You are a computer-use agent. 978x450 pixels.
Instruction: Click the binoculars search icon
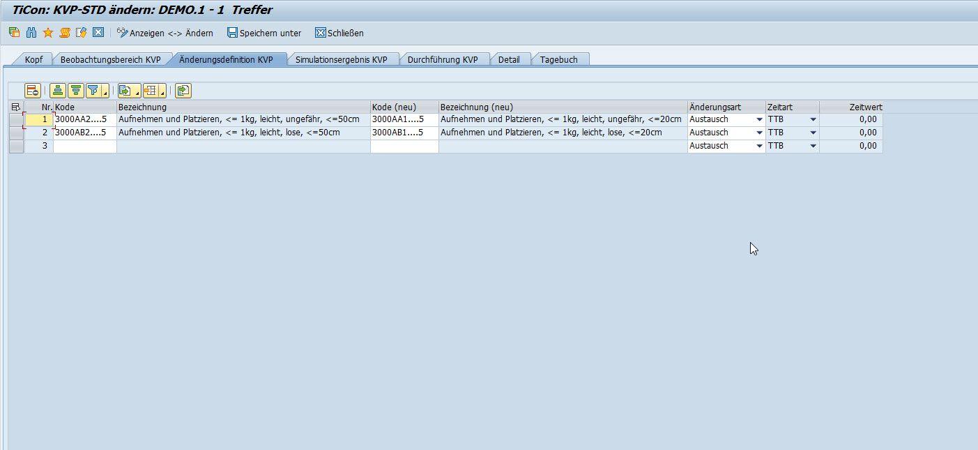31,33
